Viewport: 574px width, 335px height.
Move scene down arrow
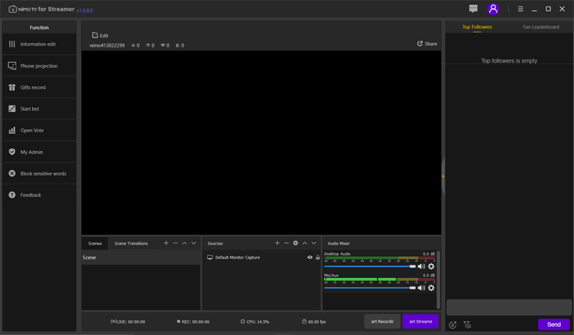point(194,243)
